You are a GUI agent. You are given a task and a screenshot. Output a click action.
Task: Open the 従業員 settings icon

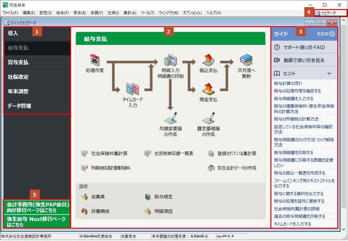tap(84, 197)
